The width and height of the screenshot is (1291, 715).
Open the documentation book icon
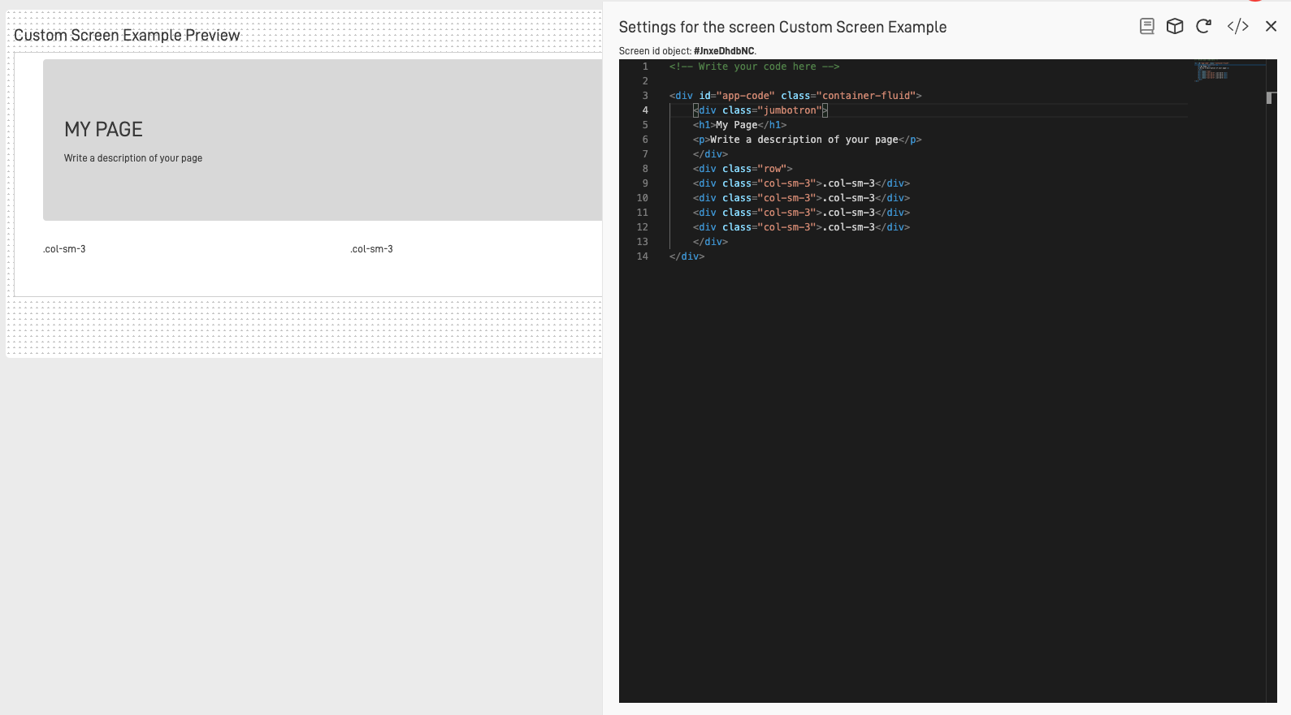click(x=1146, y=27)
